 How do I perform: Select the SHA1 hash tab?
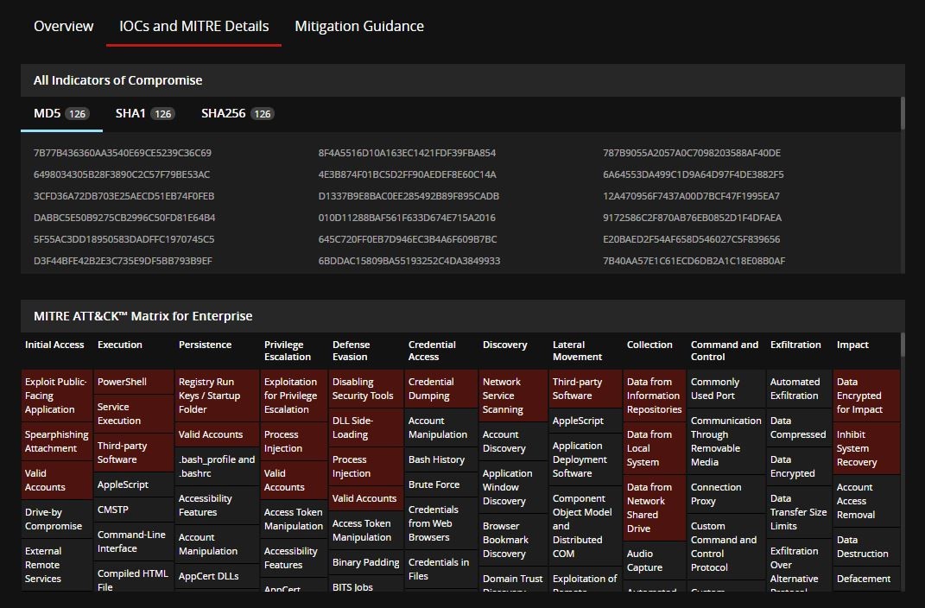point(143,113)
